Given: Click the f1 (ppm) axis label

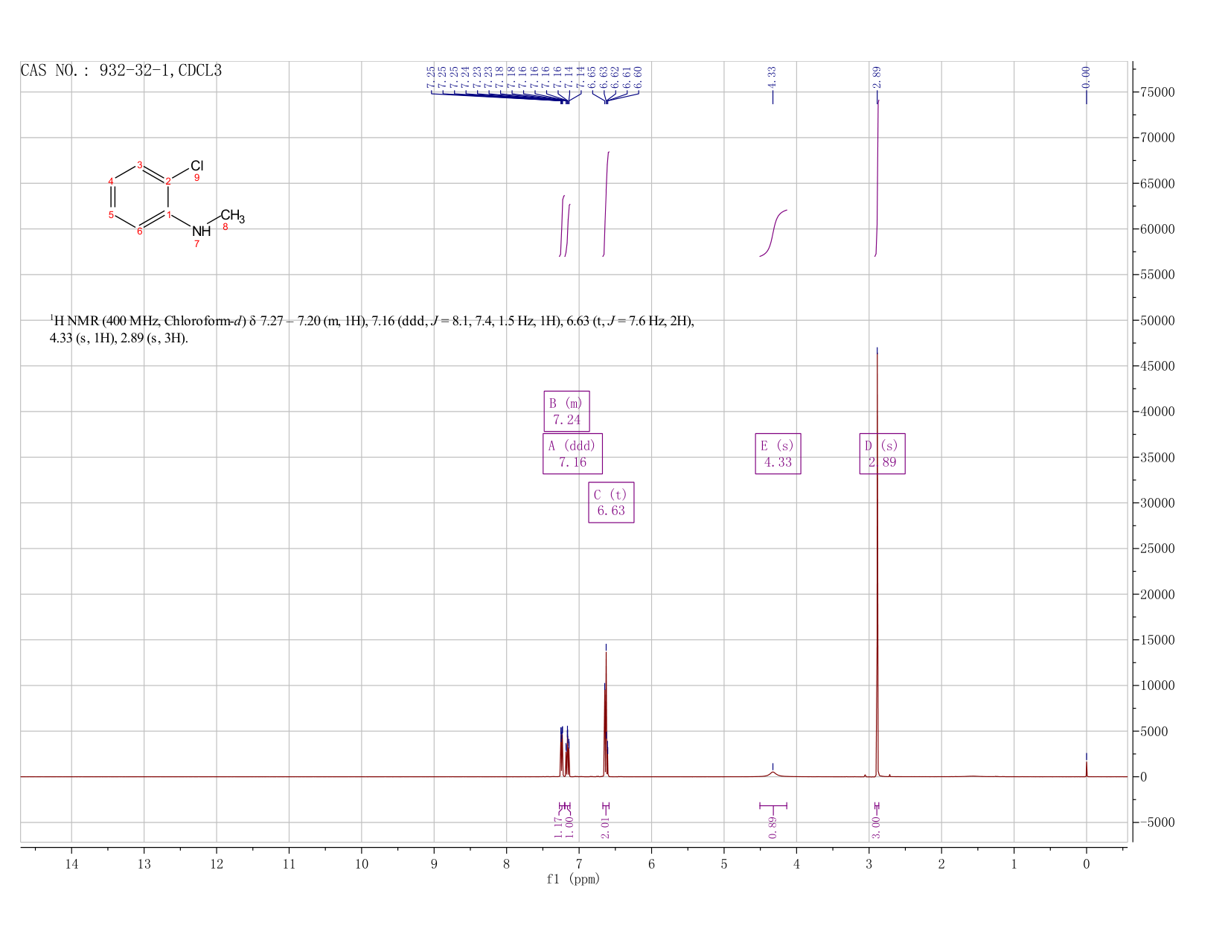Looking at the screenshot, I should (x=573, y=879).
